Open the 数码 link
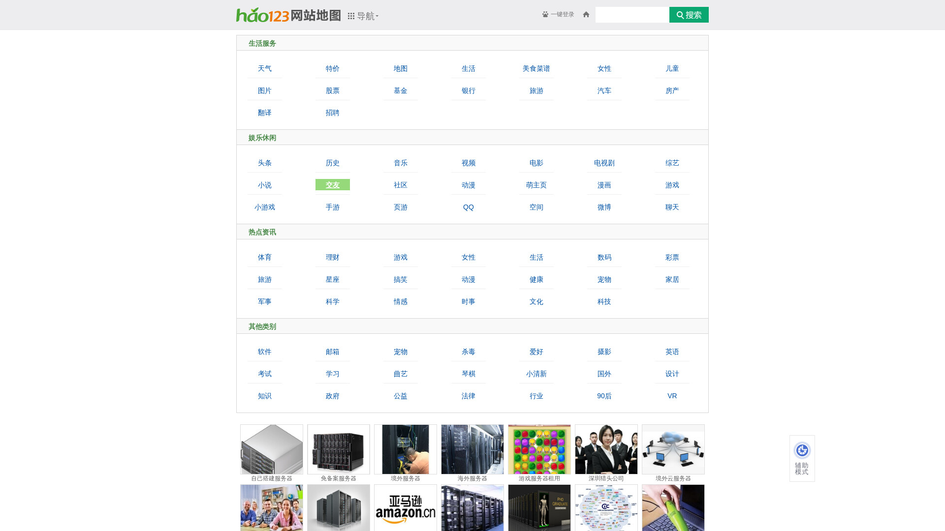Image resolution: width=945 pixels, height=531 pixels. [x=604, y=257]
